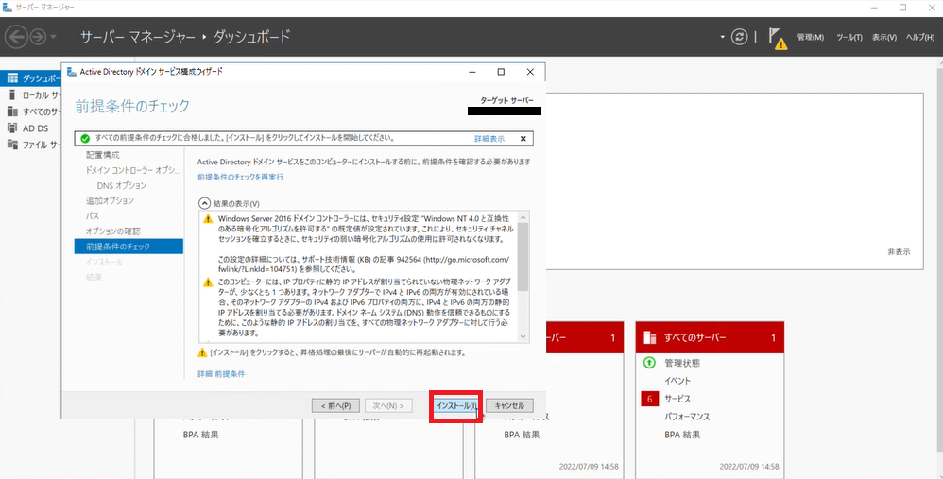Click the AD DS sidebar icon

(12, 128)
